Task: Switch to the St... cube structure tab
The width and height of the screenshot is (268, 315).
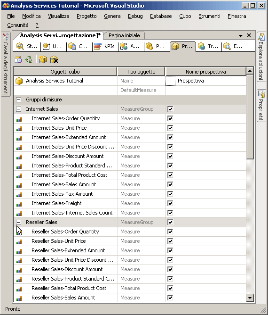Action: [27, 46]
